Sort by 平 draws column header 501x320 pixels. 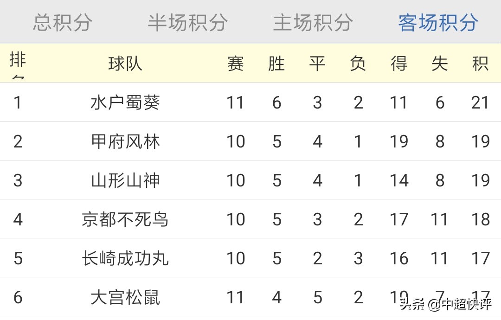[x=317, y=64]
